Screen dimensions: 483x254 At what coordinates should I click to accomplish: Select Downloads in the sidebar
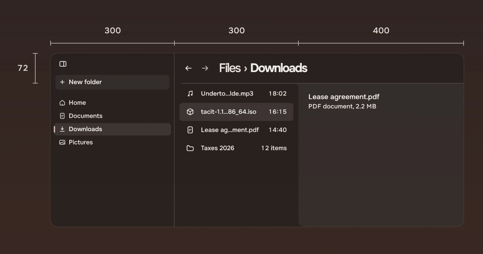[x=112, y=129]
